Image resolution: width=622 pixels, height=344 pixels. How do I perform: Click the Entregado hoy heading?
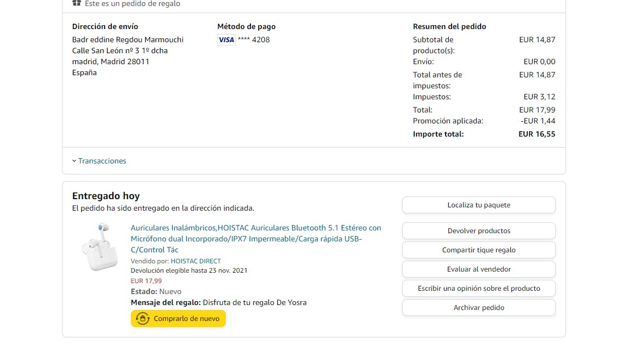[x=106, y=196]
